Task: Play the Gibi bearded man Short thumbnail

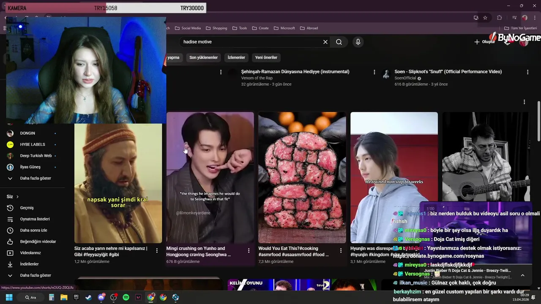Action: [118, 183]
